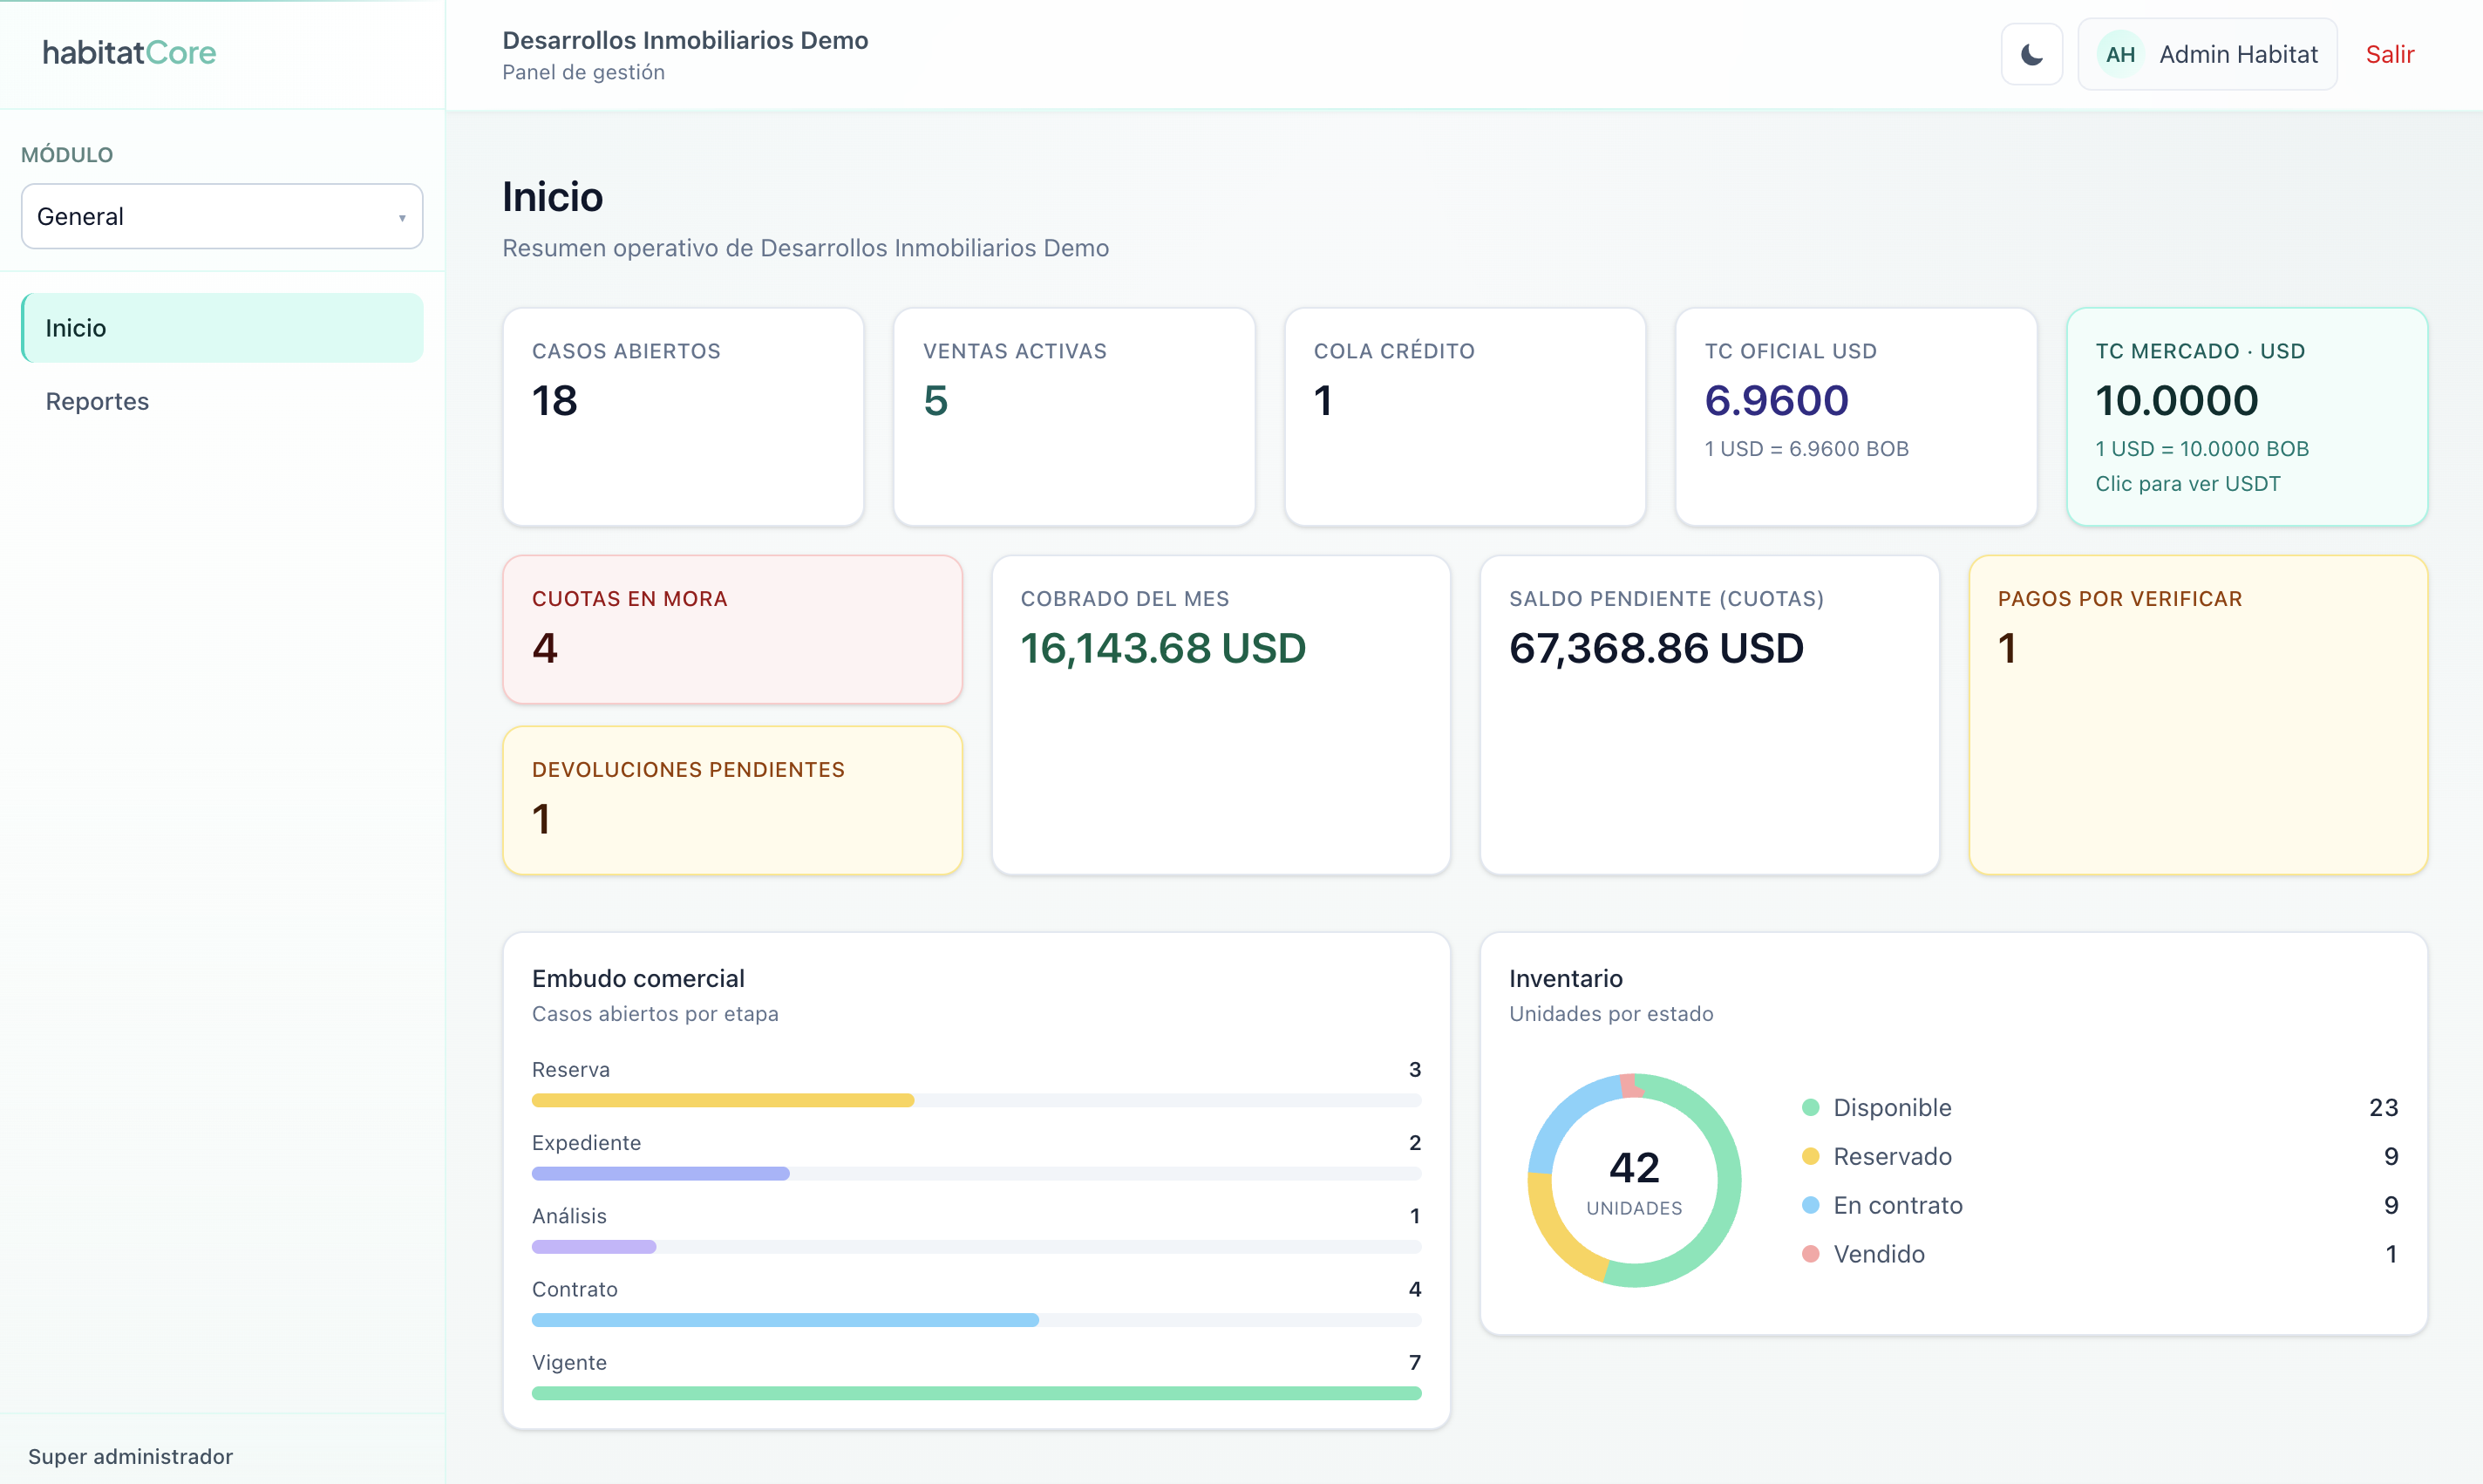Open the Cuotas en Mora card

click(x=732, y=630)
